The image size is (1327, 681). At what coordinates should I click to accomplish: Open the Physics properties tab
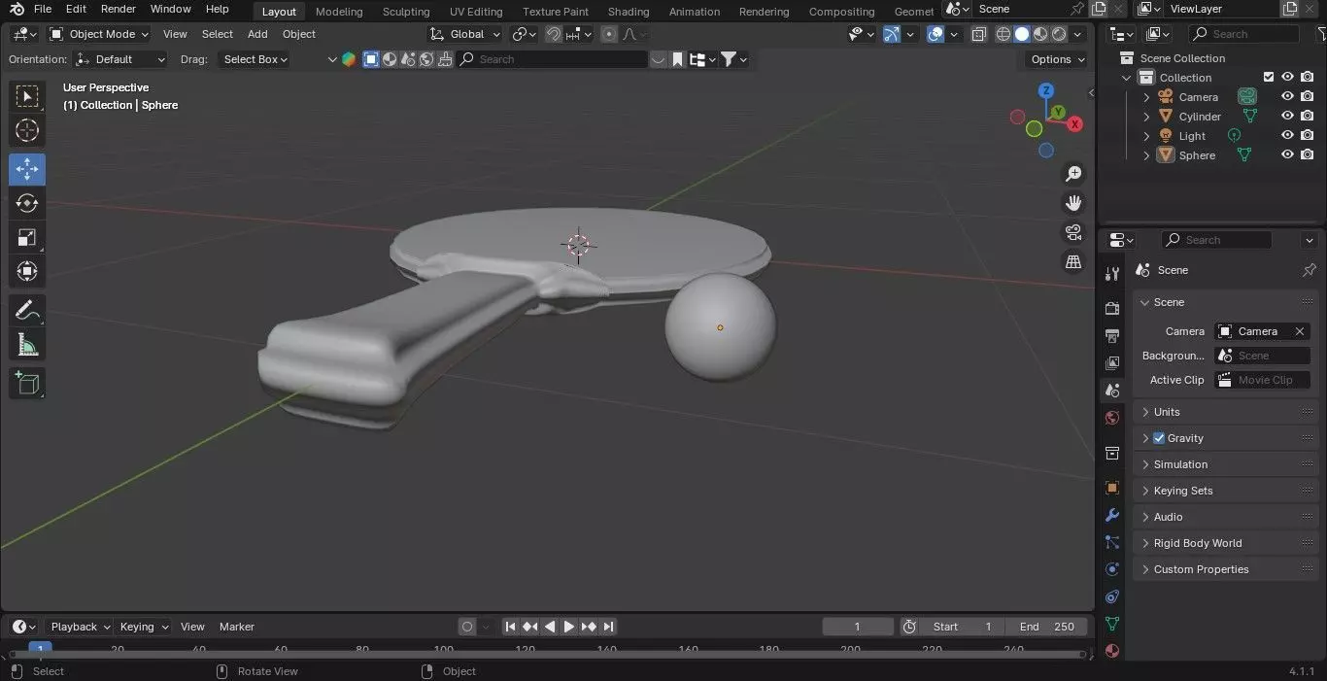(x=1112, y=569)
